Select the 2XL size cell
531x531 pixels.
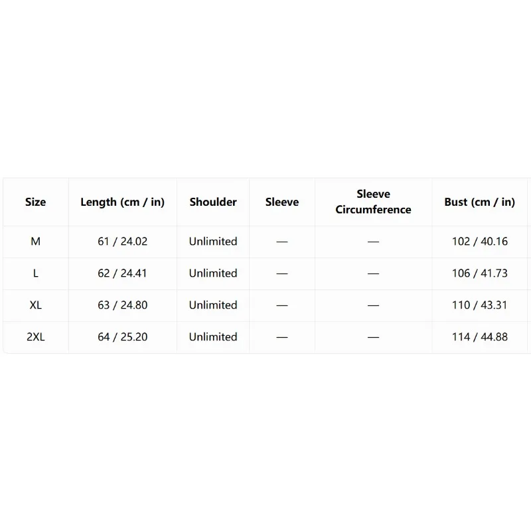point(36,337)
